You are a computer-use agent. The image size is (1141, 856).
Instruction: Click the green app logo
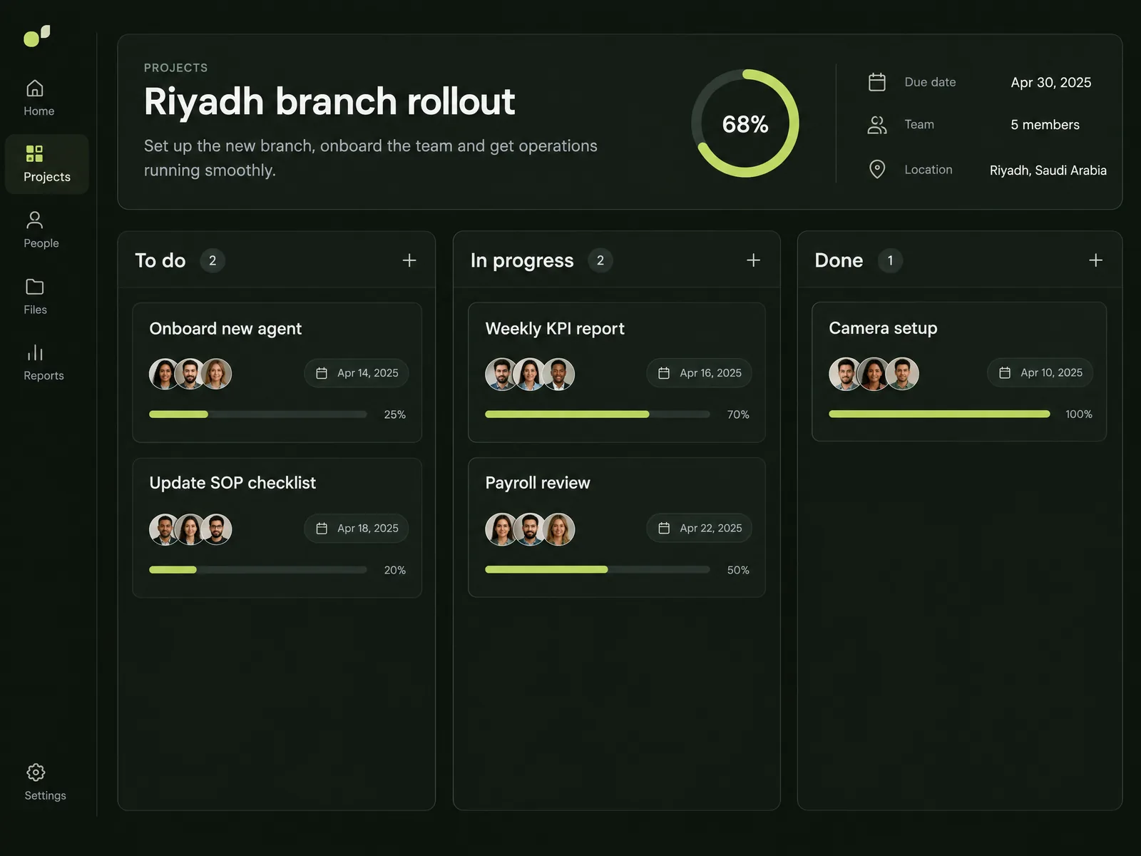click(x=37, y=36)
